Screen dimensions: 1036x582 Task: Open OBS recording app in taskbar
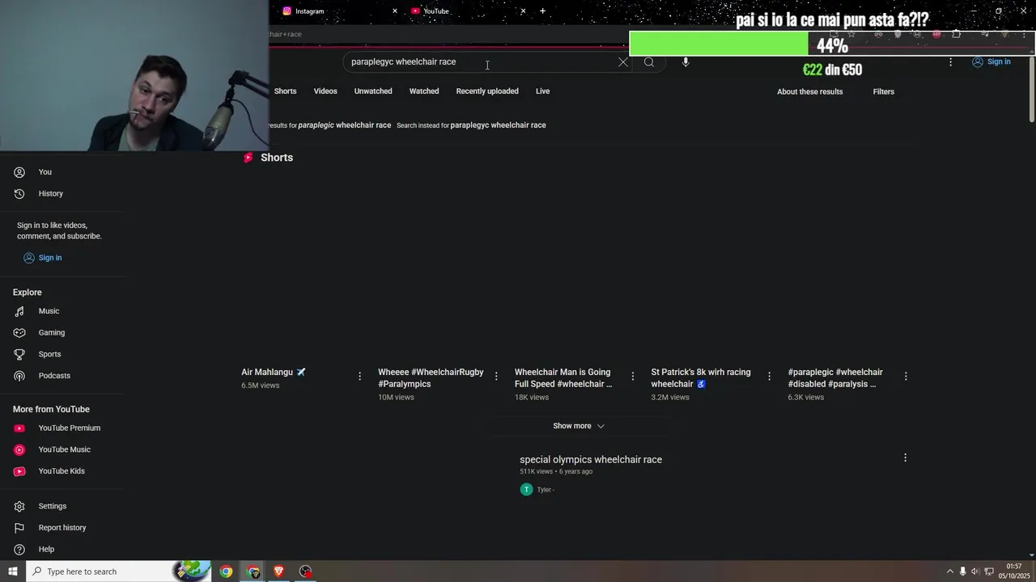(x=305, y=571)
